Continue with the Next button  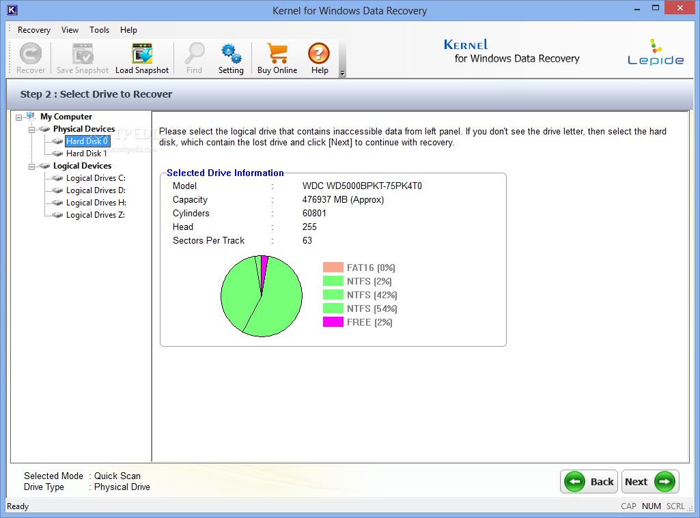pyautogui.click(x=650, y=481)
